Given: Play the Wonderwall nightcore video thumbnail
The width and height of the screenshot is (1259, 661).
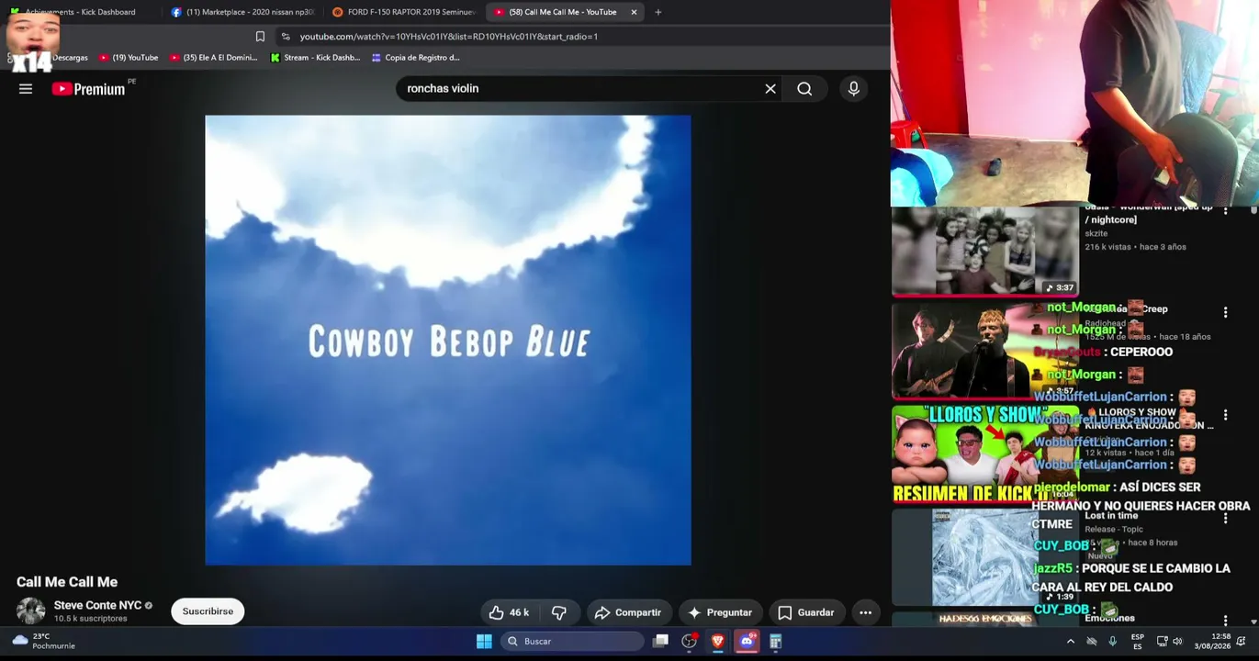Looking at the screenshot, I should [x=984, y=251].
